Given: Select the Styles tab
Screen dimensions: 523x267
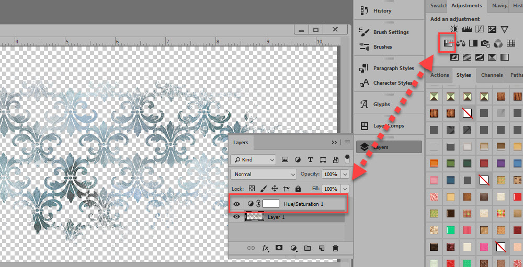Looking at the screenshot, I should pyautogui.click(x=463, y=75).
